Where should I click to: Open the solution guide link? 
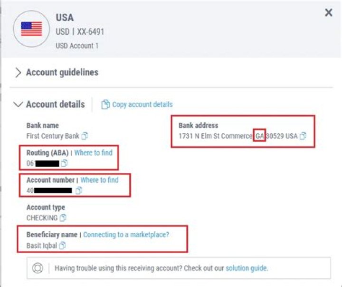(246, 268)
